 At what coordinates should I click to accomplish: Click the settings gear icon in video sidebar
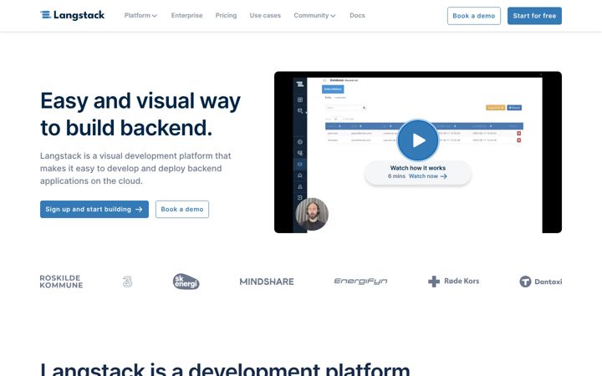coord(300,141)
